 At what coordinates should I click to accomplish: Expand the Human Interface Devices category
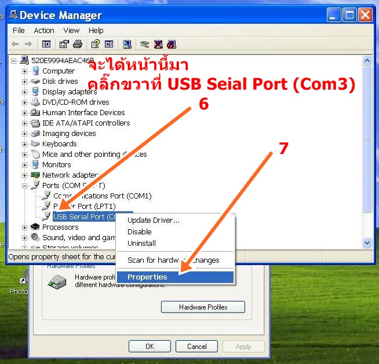24,113
